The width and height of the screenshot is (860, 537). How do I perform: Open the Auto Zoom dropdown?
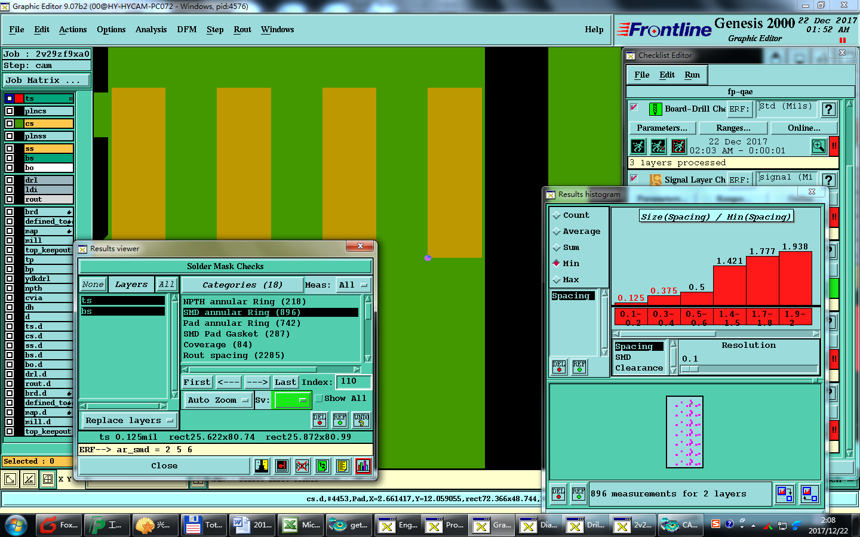pos(217,400)
